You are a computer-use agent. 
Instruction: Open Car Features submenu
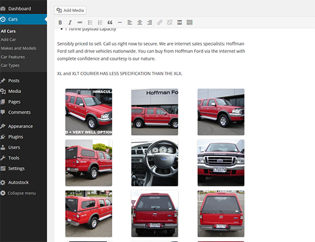[13, 57]
